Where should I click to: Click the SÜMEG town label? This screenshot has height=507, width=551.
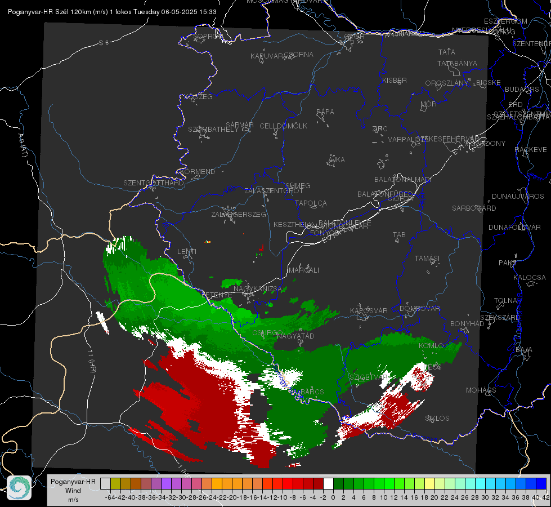coord(298,186)
